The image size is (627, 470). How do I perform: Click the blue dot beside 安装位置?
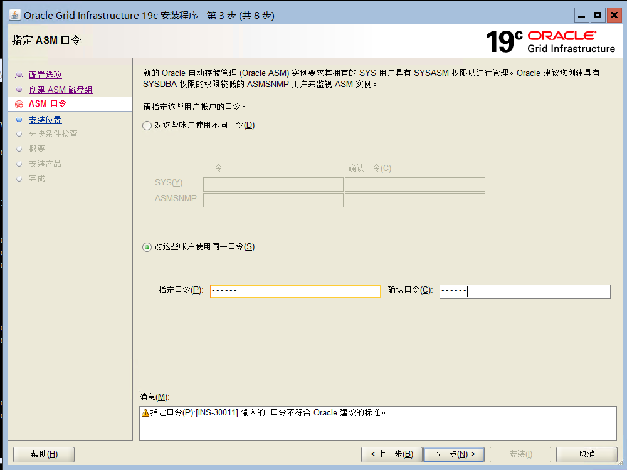pyautogui.click(x=19, y=119)
